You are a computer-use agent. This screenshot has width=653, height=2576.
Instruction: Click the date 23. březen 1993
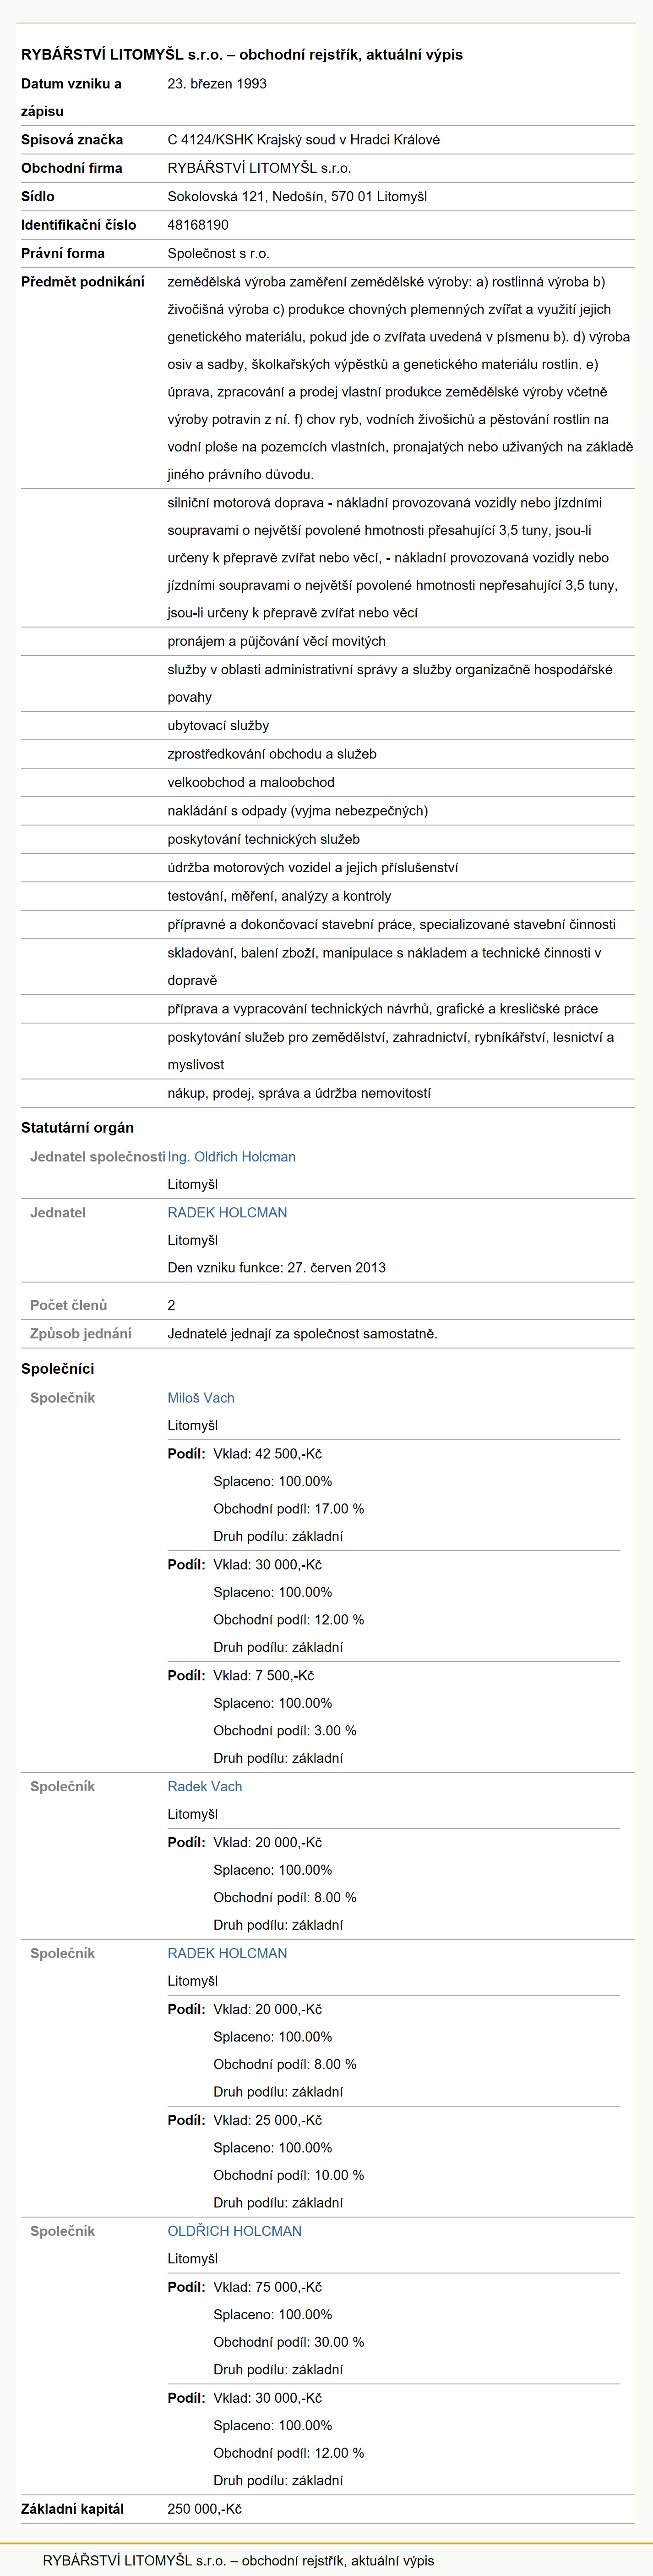217,84
